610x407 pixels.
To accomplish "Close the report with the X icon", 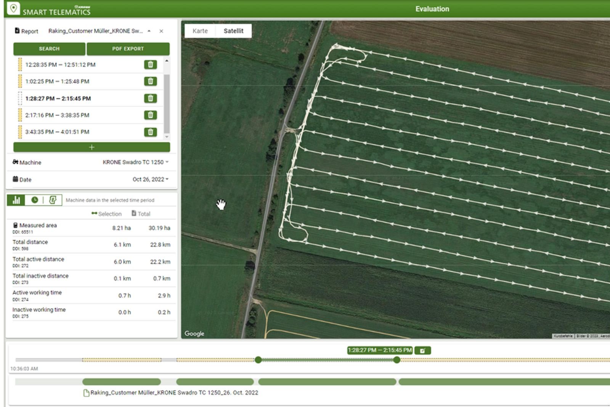I will tap(161, 31).
